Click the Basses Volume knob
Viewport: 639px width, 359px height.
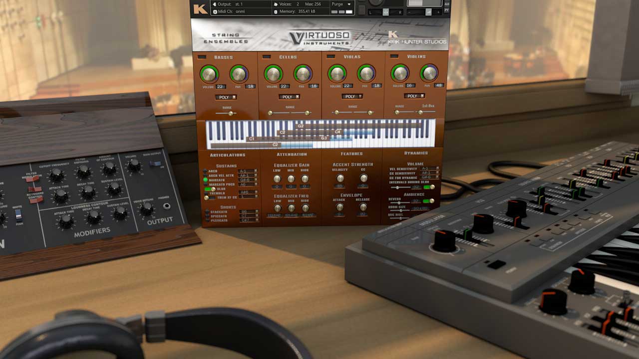[209, 74]
